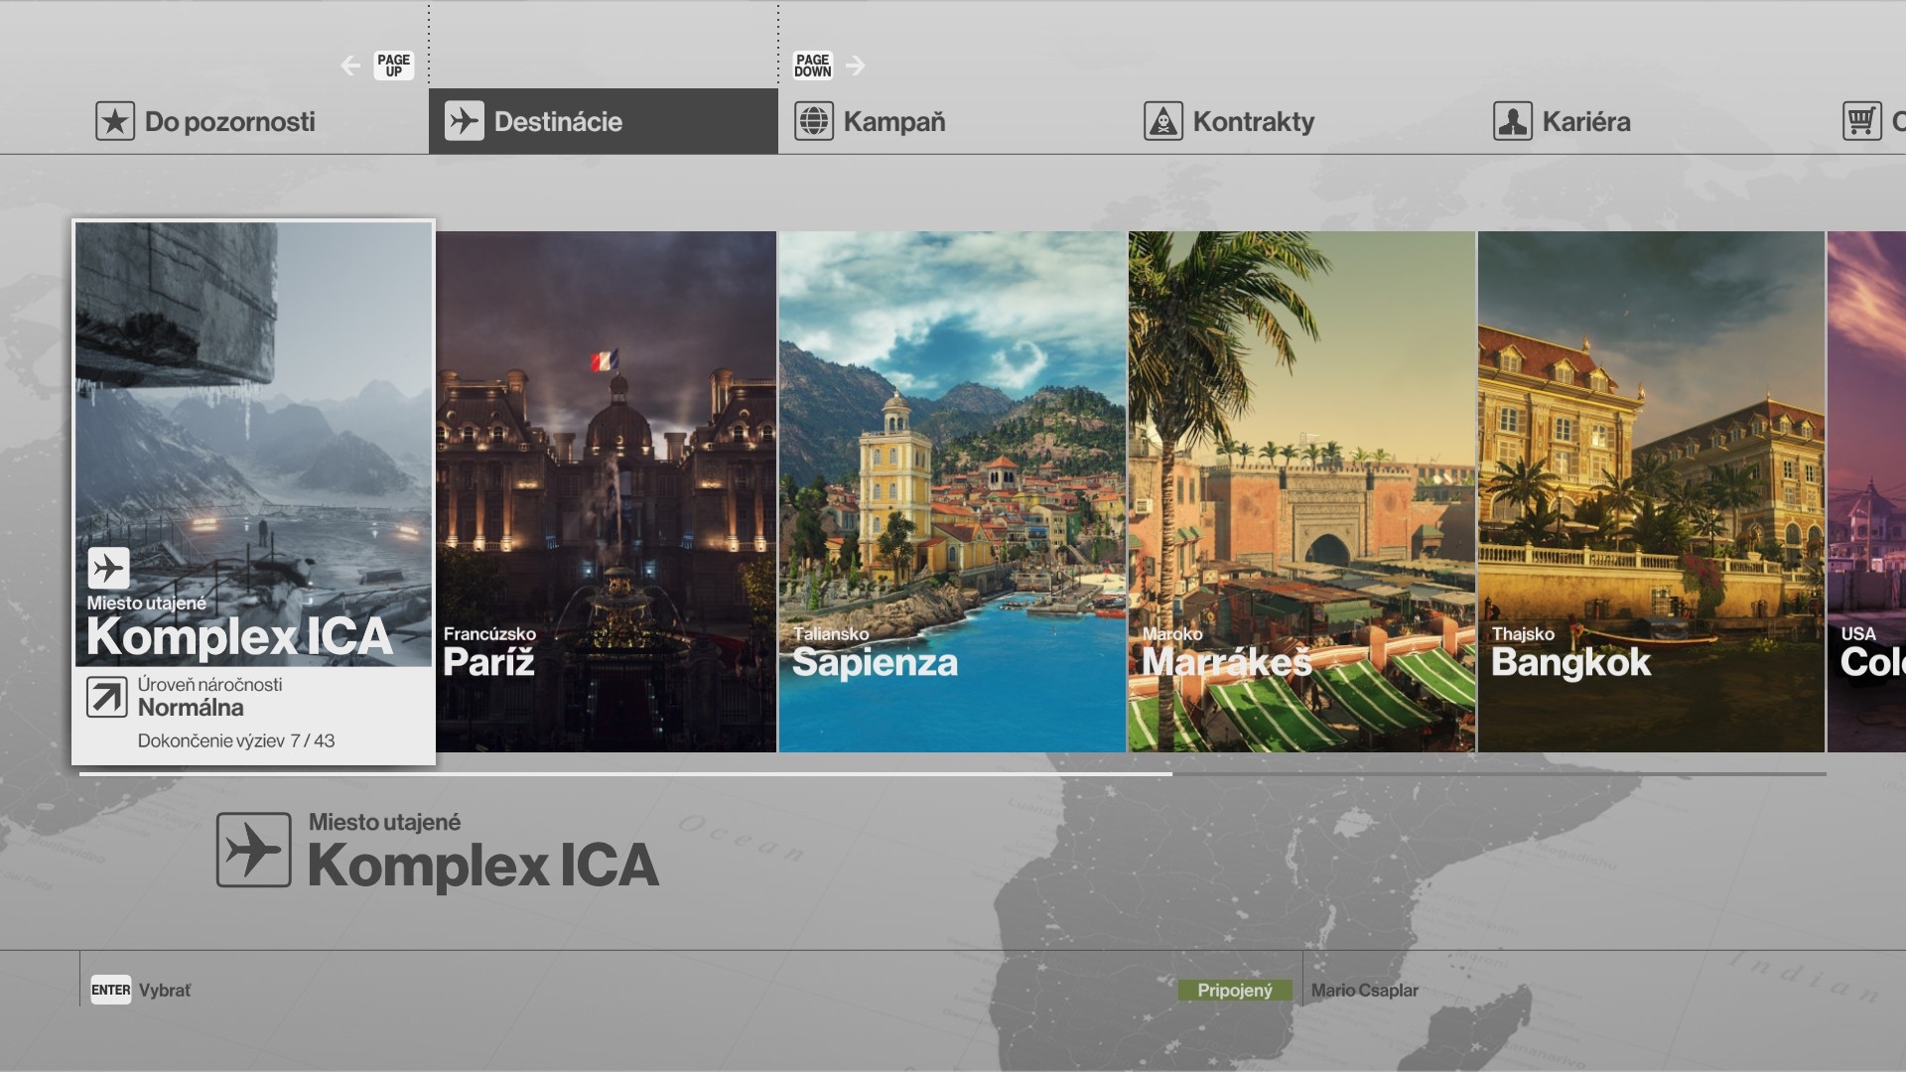The image size is (1906, 1072).
Task: Click the left arrow next to PAGE UP
Action: [350, 66]
